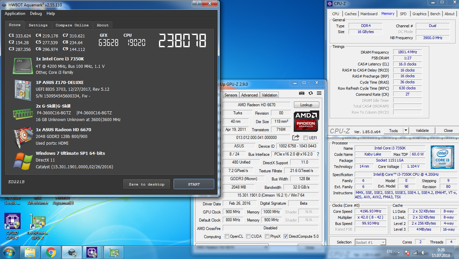Switch to Aquamark taskbar button
Screen dimensions: 459x259
72,252
